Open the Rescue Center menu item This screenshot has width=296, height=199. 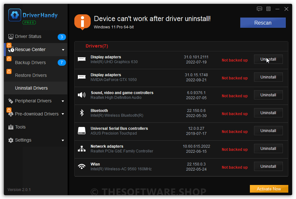(36, 50)
